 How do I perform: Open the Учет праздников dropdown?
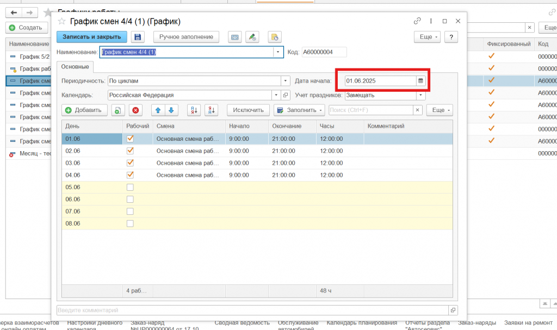[420, 95]
